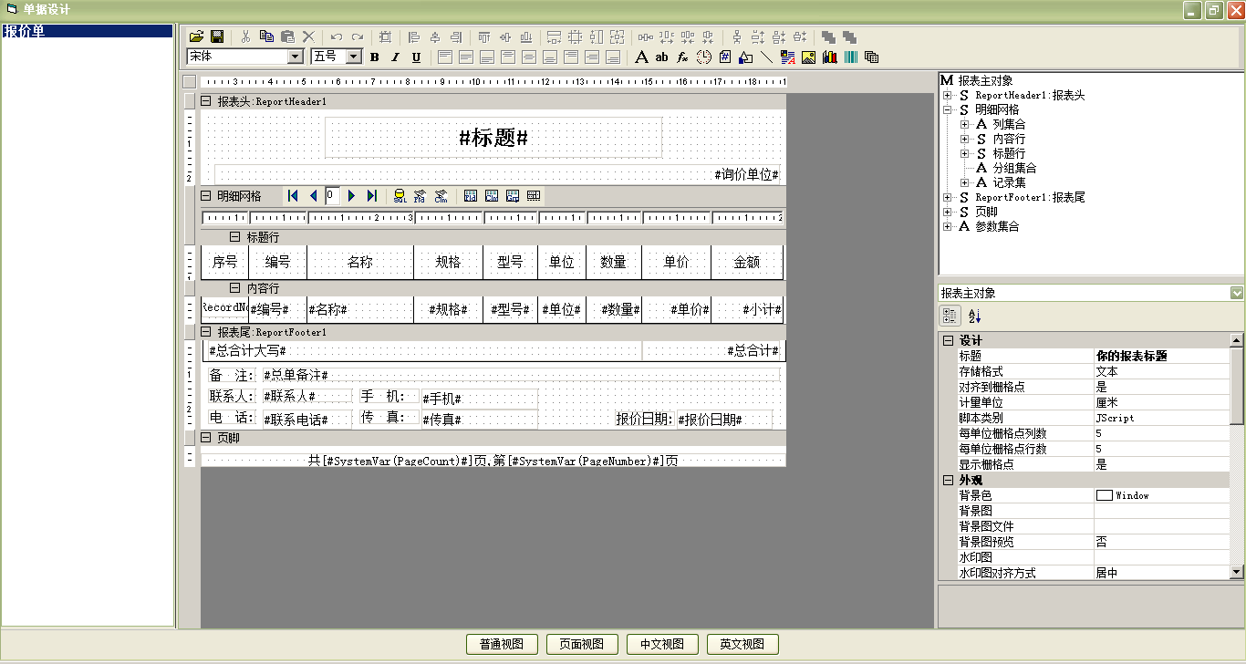This screenshot has width=1246, height=664.
Task: Switch to 页面视图 tab
Action: click(582, 644)
